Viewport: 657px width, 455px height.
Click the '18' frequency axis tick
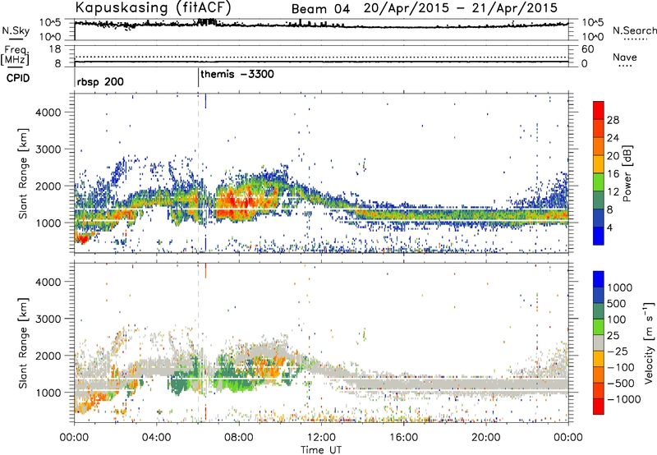[55, 49]
